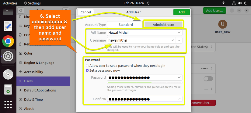Select Users in the settings sidebar

click(43, 81)
